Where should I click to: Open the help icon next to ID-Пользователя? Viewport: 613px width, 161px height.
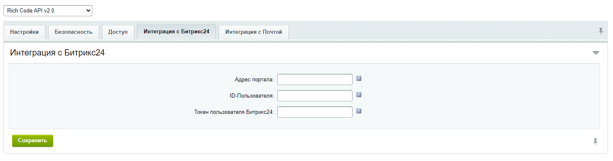(x=359, y=95)
